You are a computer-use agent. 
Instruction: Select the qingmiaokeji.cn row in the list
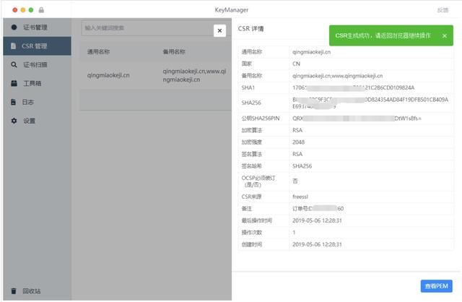[108, 74]
